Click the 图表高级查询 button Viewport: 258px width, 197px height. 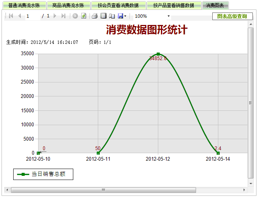pyautogui.click(x=232, y=16)
